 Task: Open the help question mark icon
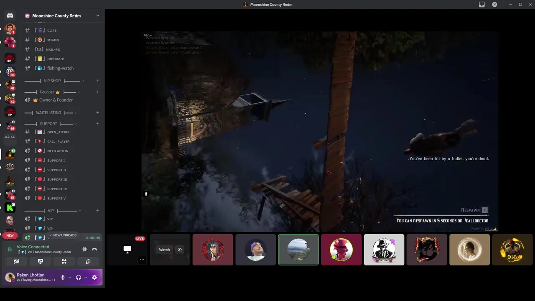(494, 5)
